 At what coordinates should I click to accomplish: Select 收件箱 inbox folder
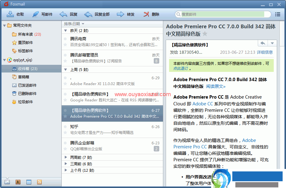pos(31,69)
